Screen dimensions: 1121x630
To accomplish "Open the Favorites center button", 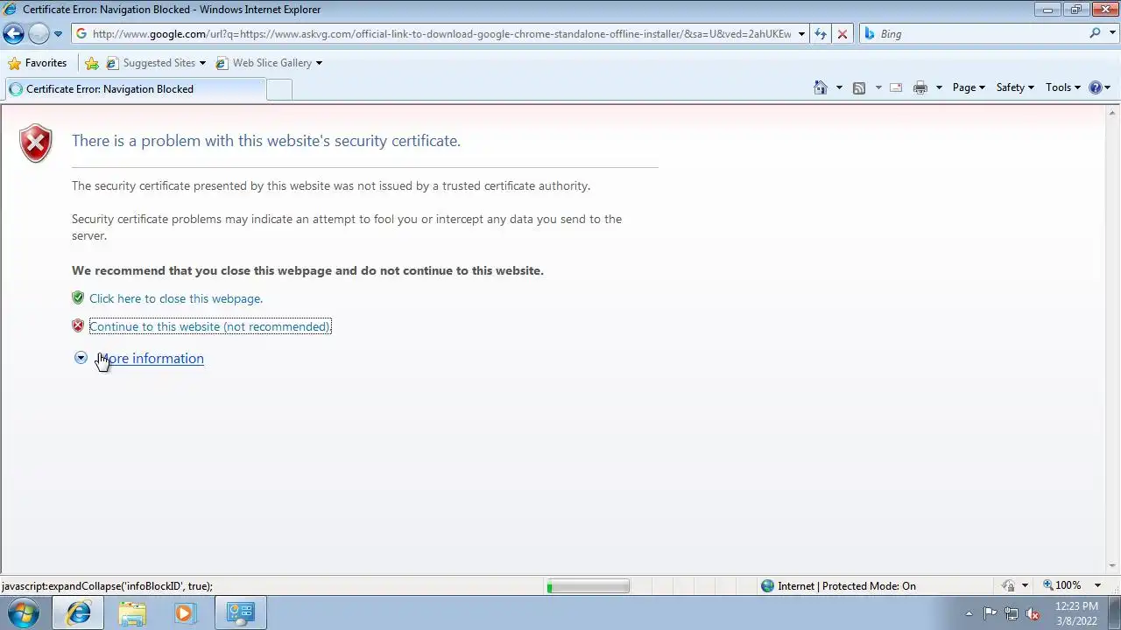I will tap(37, 63).
